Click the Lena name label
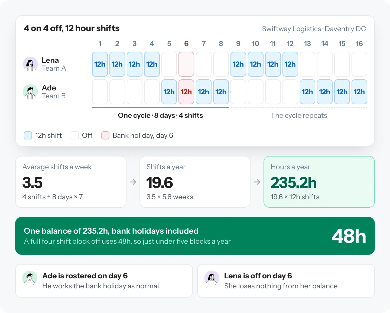This screenshot has height=313, width=390. [50, 60]
